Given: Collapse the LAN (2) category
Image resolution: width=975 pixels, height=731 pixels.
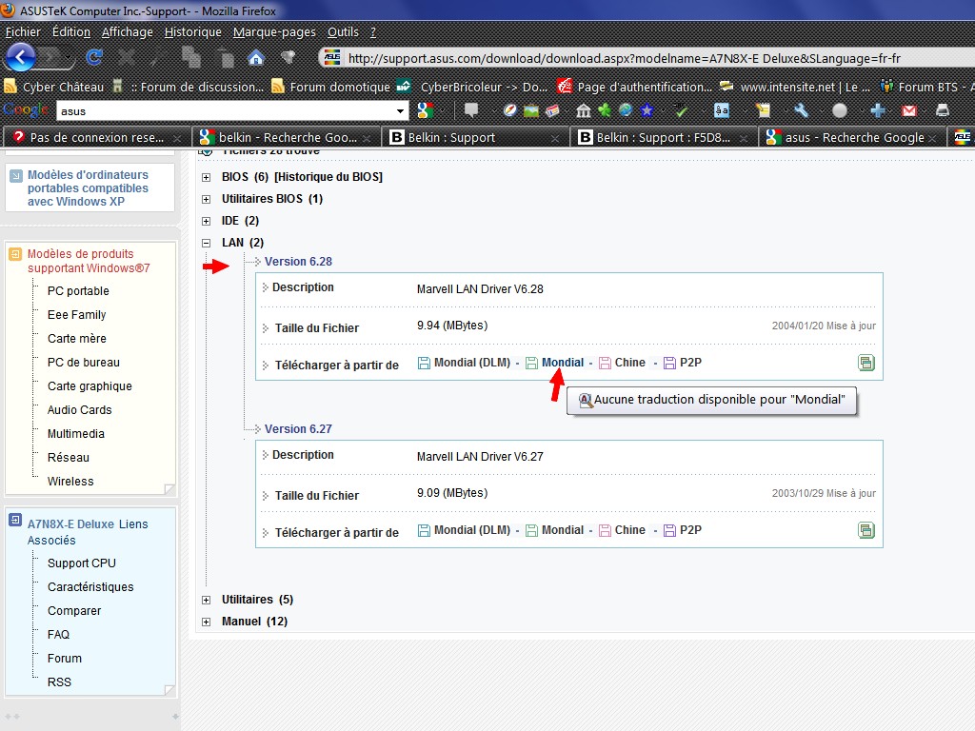Looking at the screenshot, I should pos(206,243).
